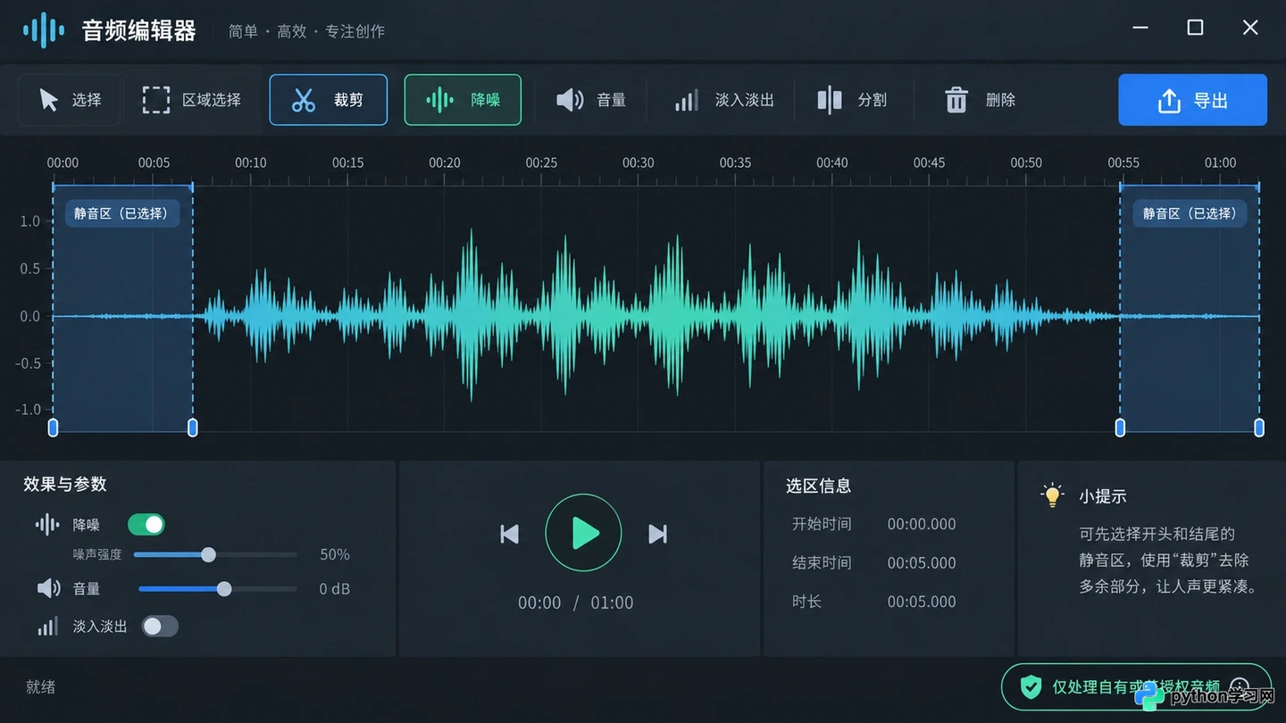Minimize the audio editor window
The image size is (1286, 723).
pyautogui.click(x=1140, y=28)
